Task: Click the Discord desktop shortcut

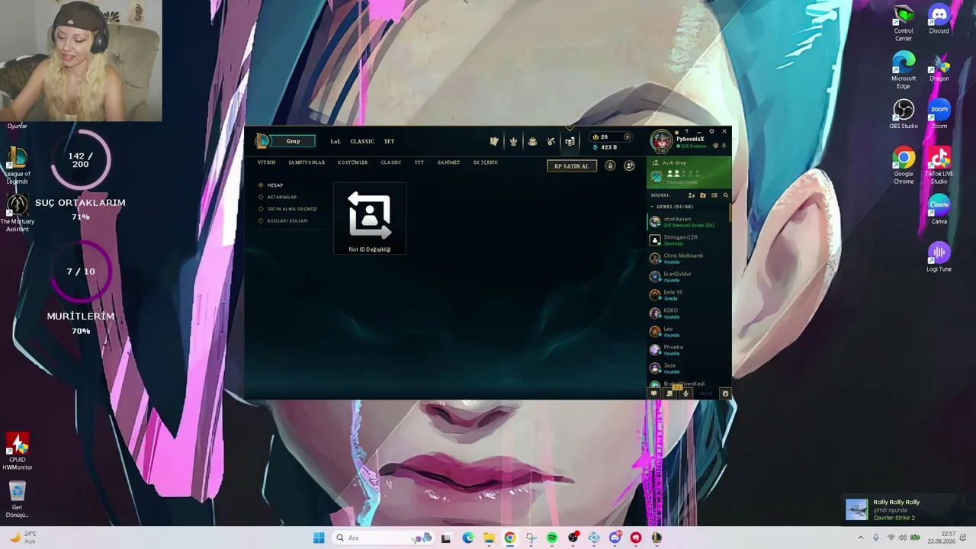Action: [x=939, y=19]
